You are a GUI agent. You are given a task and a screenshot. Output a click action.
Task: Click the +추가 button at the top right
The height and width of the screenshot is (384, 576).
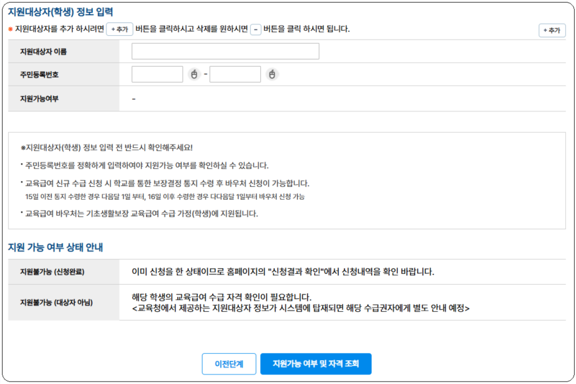coord(552,29)
